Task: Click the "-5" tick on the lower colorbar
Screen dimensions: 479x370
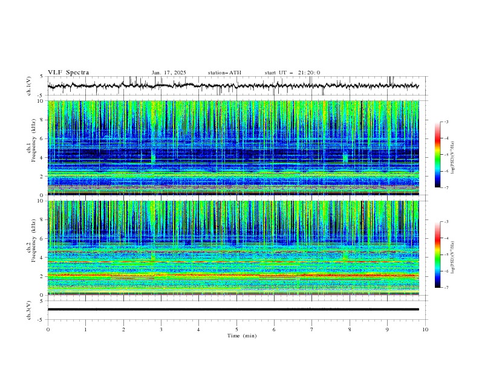Action: pyautogui.click(x=446, y=255)
